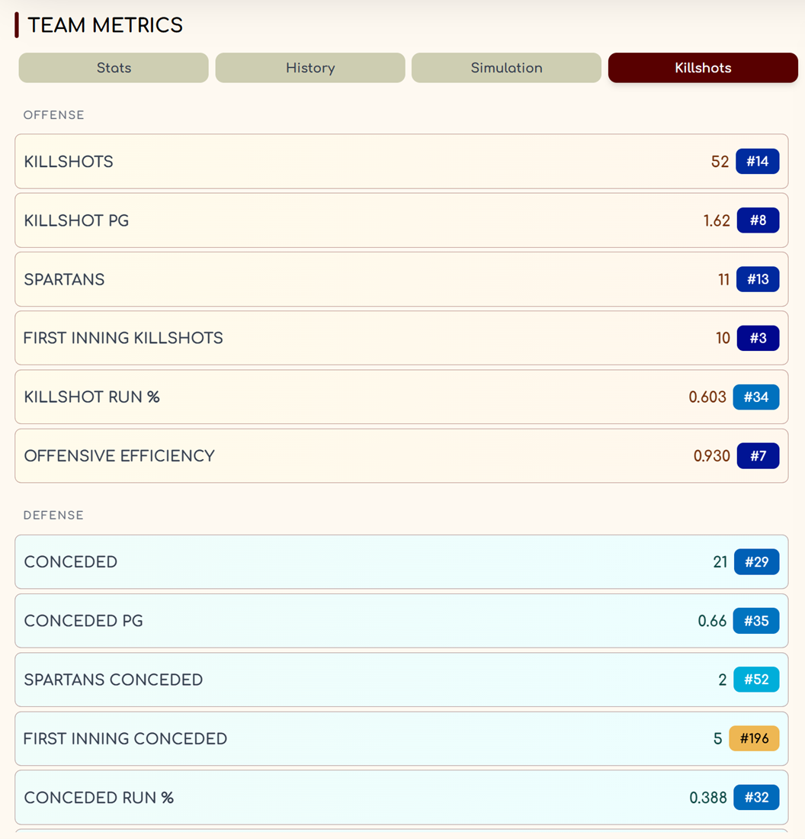Open the History tab
805x839 pixels.
[x=310, y=68]
